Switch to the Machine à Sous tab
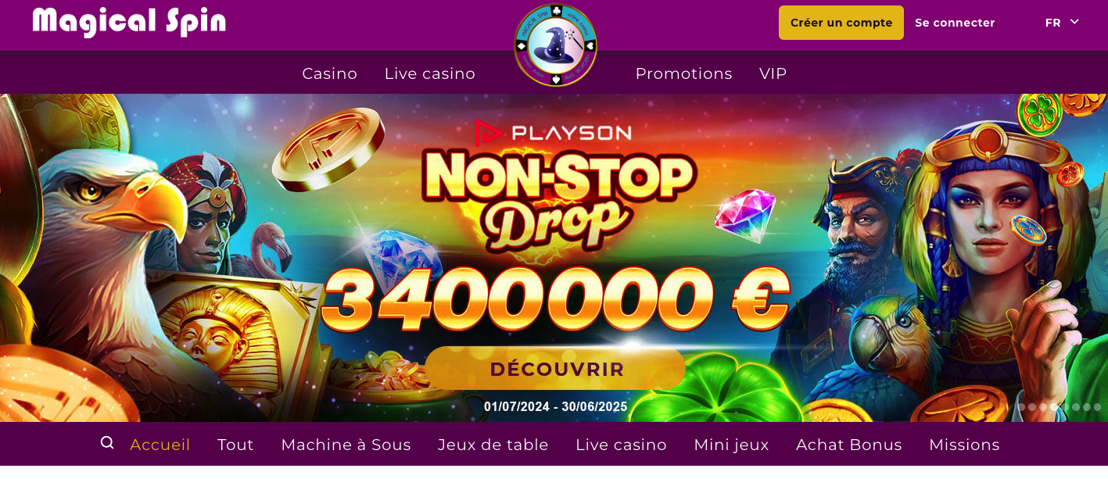The image size is (1108, 479). point(346,445)
